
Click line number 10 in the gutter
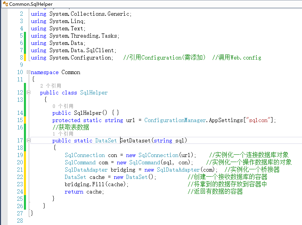[x=20, y=72]
